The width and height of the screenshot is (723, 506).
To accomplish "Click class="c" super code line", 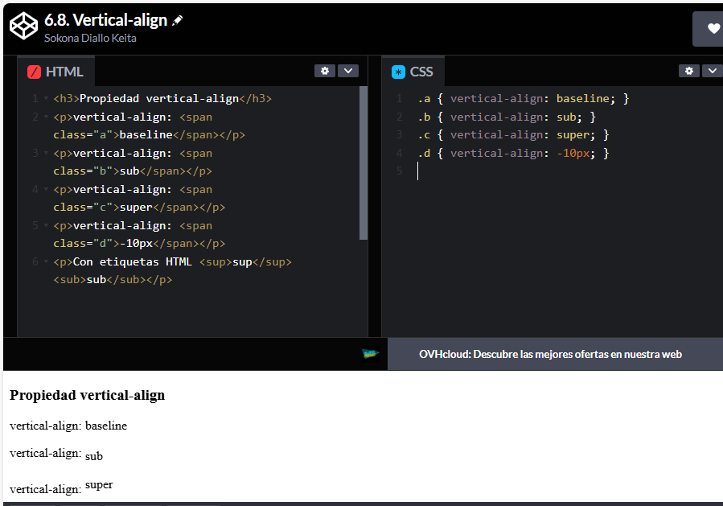I will [139, 207].
